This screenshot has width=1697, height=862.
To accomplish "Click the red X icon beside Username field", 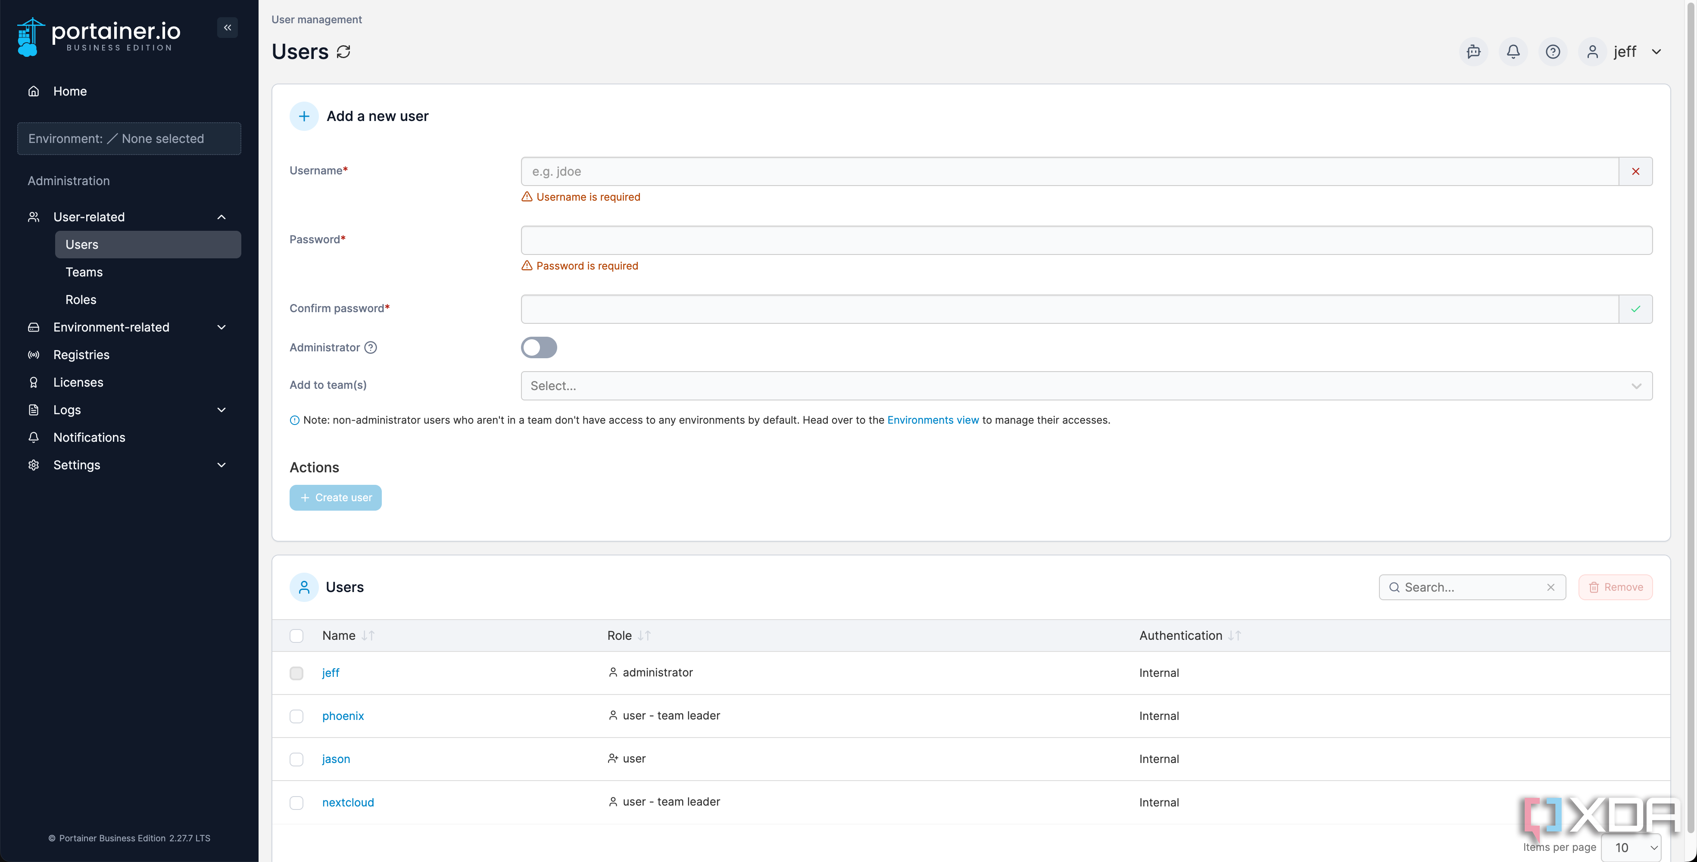I will coord(1636,171).
